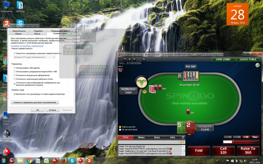Image resolution: width=263 pixels, height=164 pixels.
Task: Enable compatibility mode checkbox
Action: click(x=15, y=53)
